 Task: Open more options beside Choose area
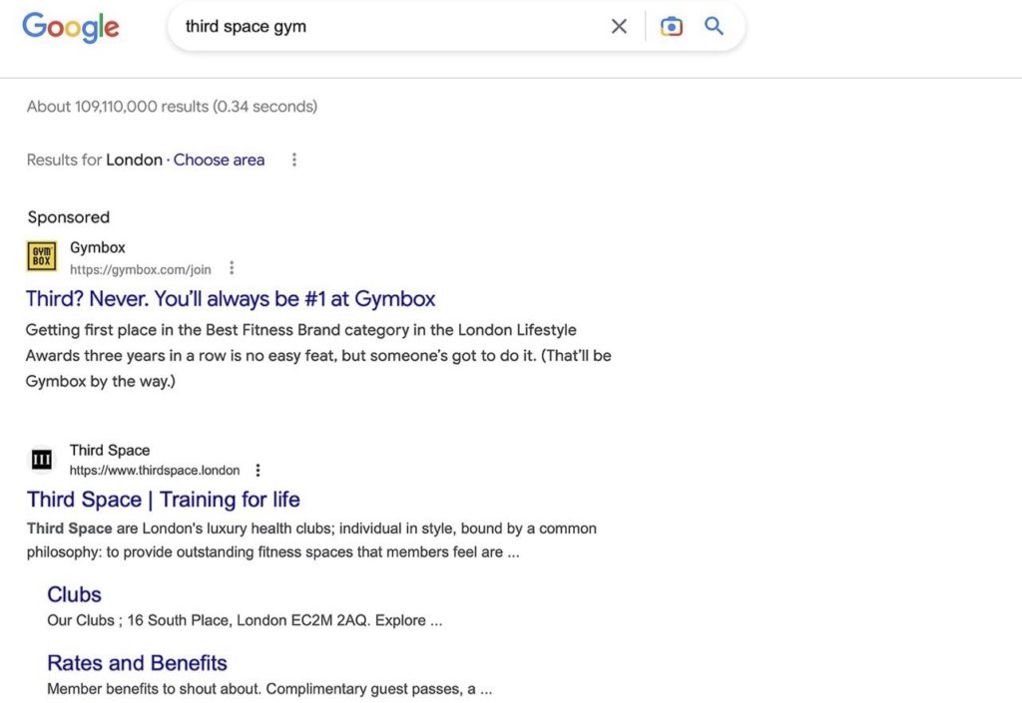click(293, 160)
